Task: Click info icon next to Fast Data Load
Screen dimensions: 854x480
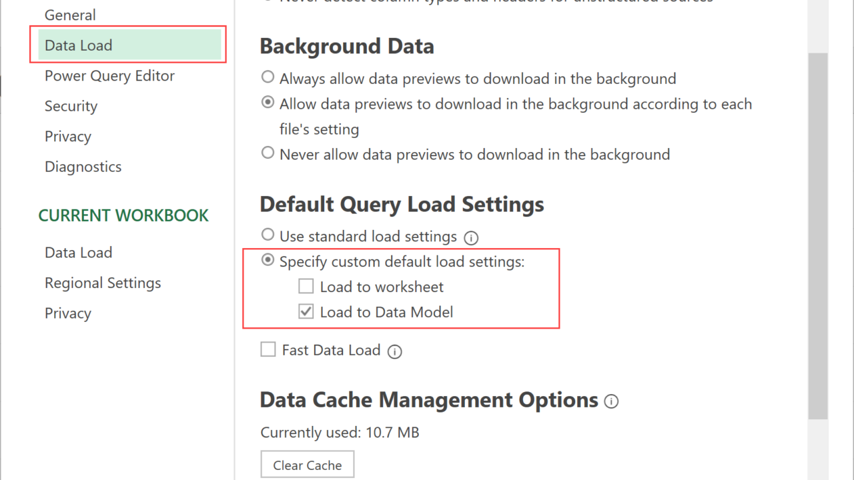Action: (x=395, y=351)
